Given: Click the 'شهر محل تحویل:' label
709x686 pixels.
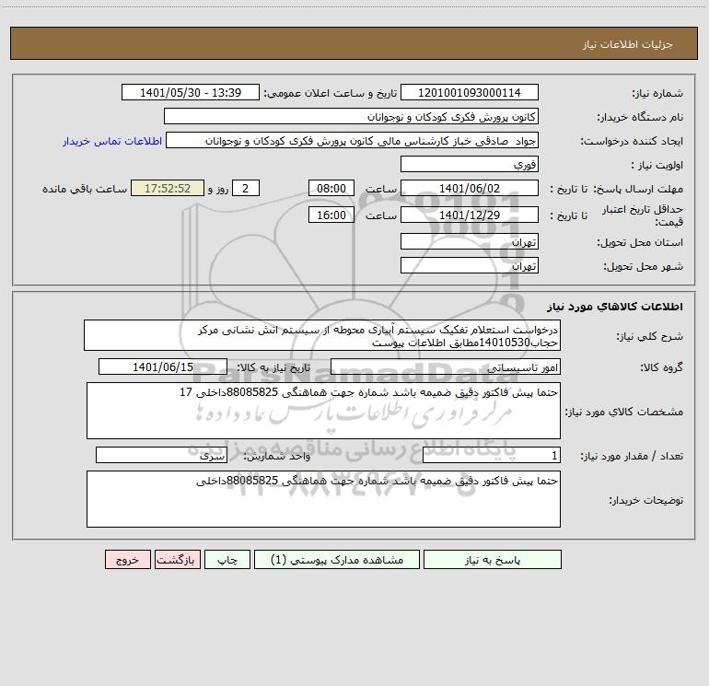Looking at the screenshot, I should (644, 266).
